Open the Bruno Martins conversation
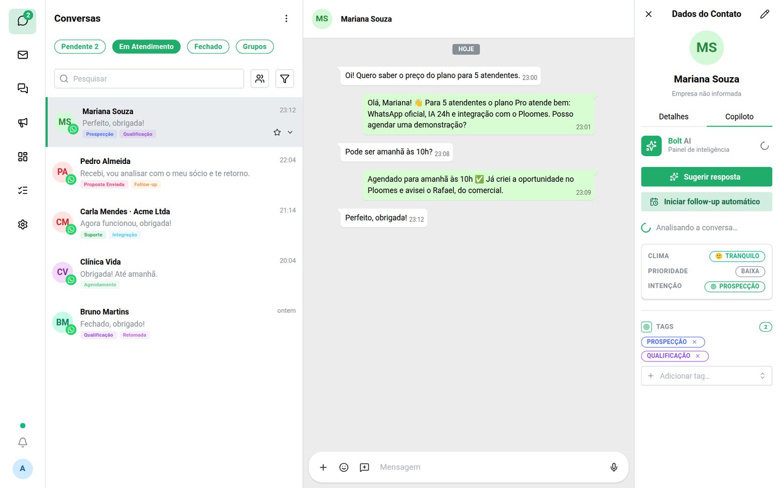Screen dimensions: 781x488 click(x=174, y=323)
